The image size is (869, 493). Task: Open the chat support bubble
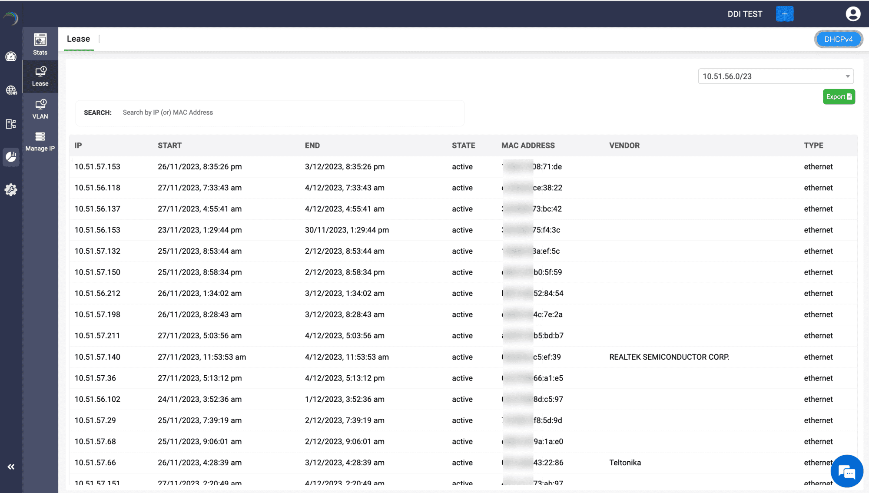coord(846,471)
